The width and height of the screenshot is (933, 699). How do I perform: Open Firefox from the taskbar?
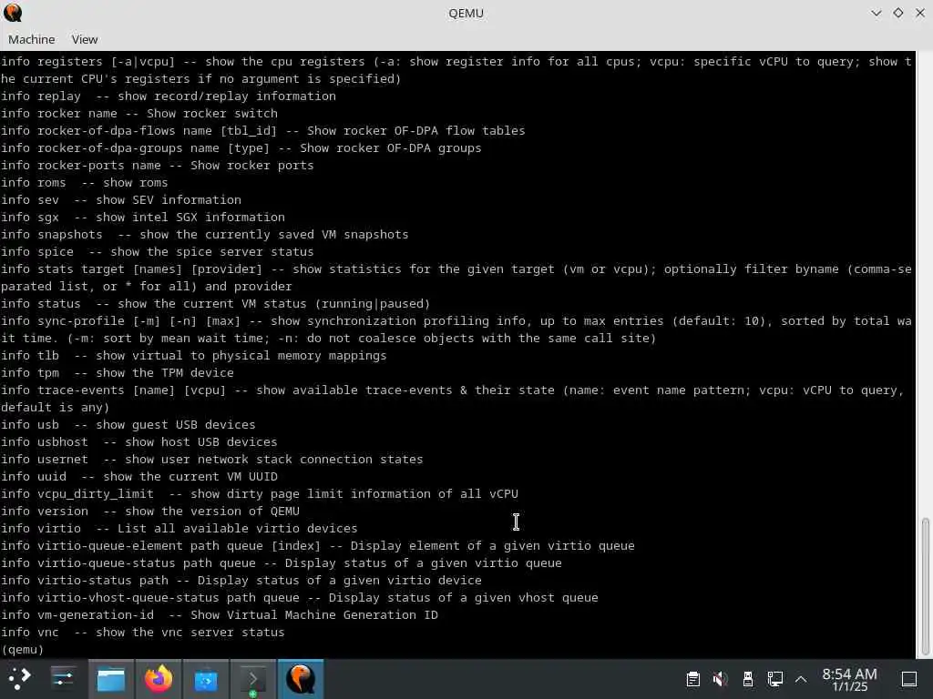(x=159, y=678)
